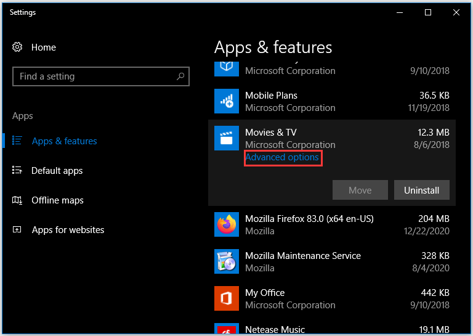Screen dimensions: 473x336
Task: Open Offline maps settings
Action: click(58, 200)
